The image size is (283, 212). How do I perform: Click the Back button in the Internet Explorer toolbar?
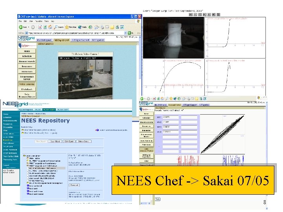[x=22, y=27]
